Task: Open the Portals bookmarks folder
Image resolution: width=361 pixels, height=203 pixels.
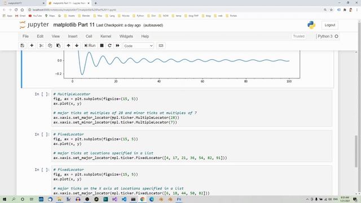Action: (231, 16)
